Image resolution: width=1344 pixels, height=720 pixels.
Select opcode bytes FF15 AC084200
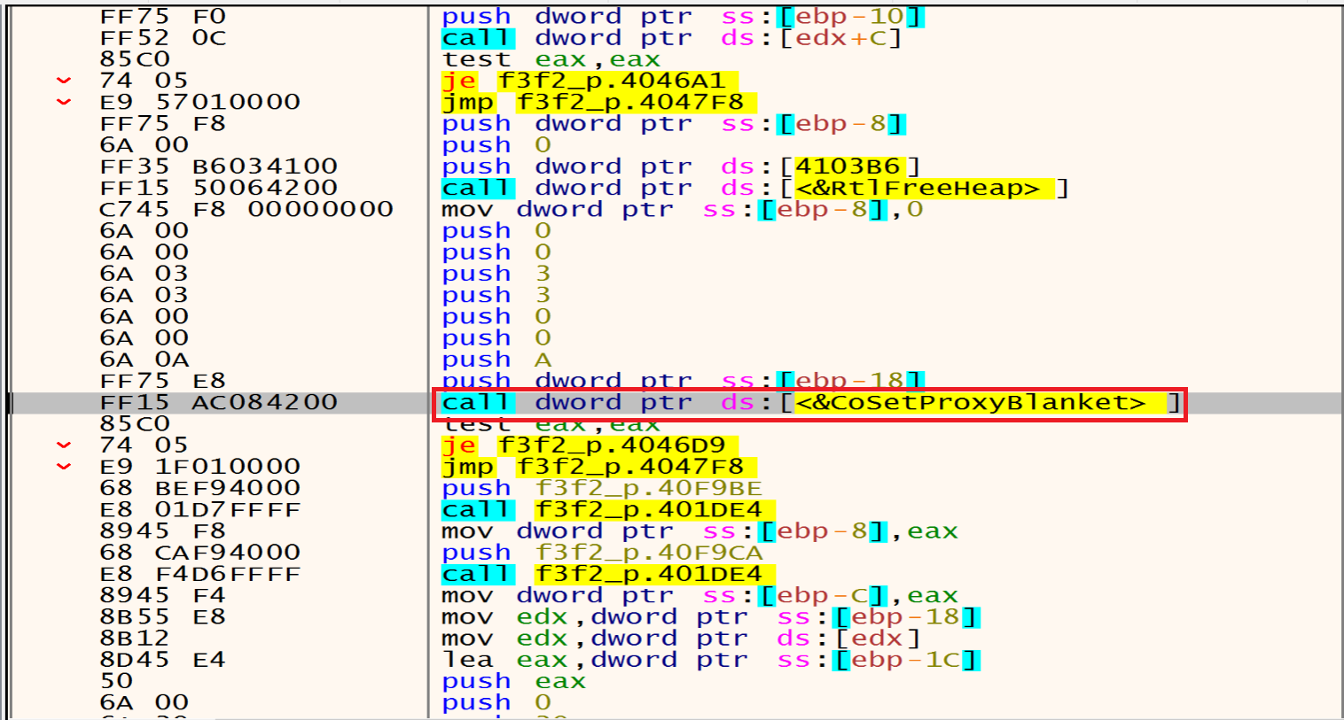(x=218, y=403)
